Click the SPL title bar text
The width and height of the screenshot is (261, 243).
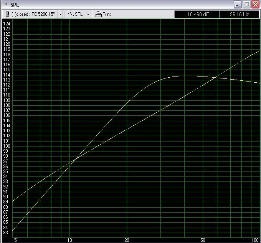15,5
